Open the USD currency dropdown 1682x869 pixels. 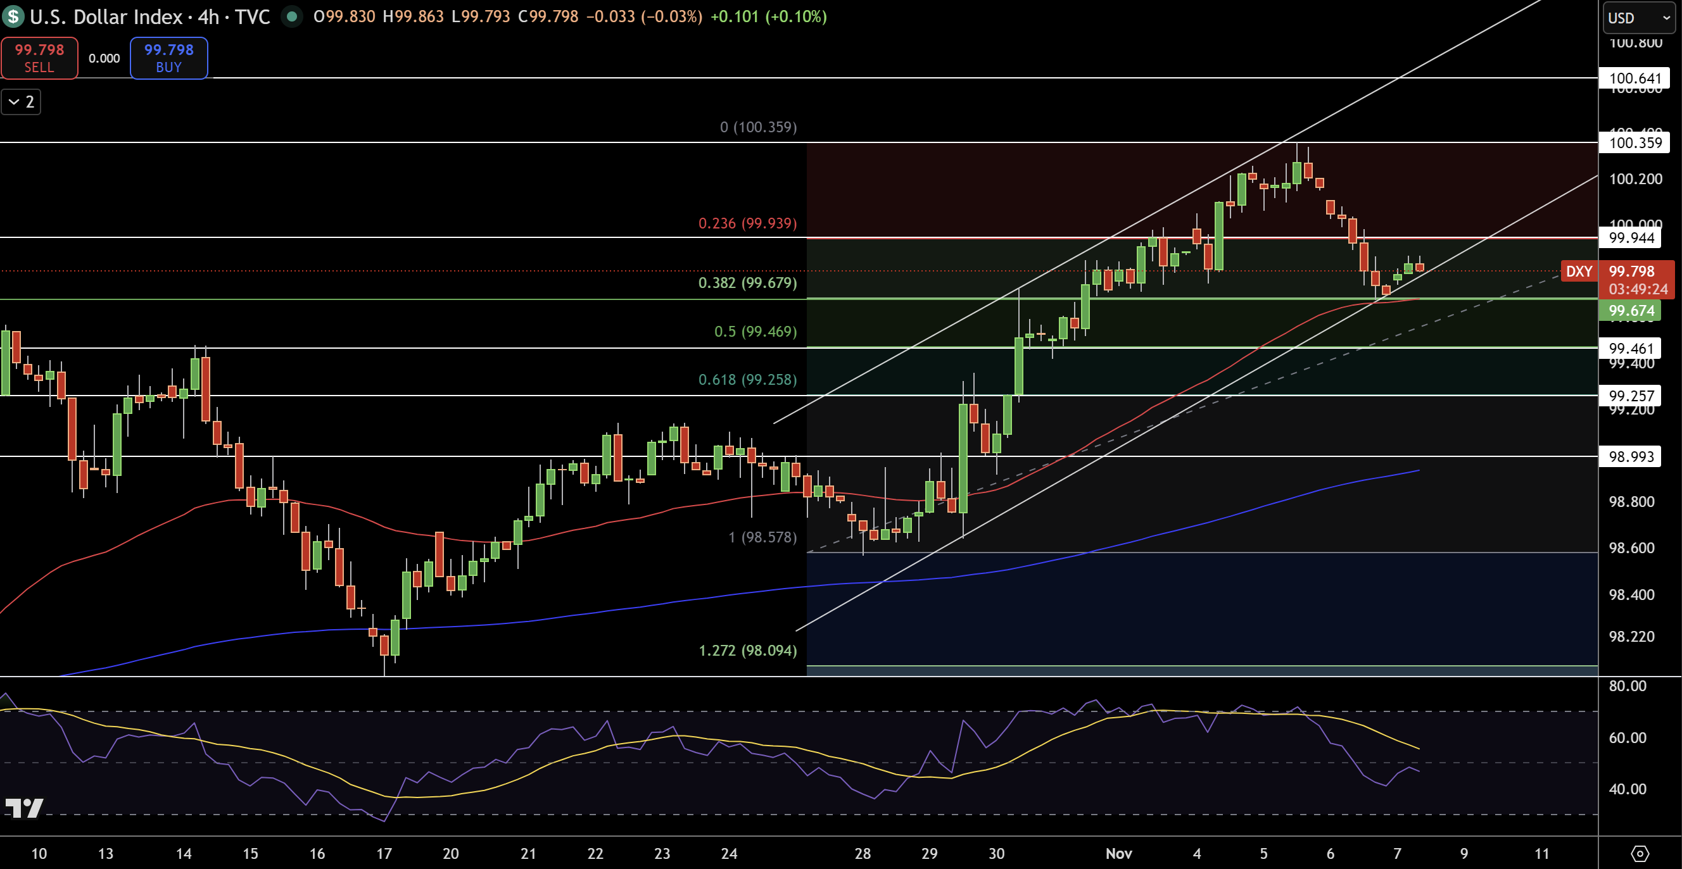(1638, 18)
